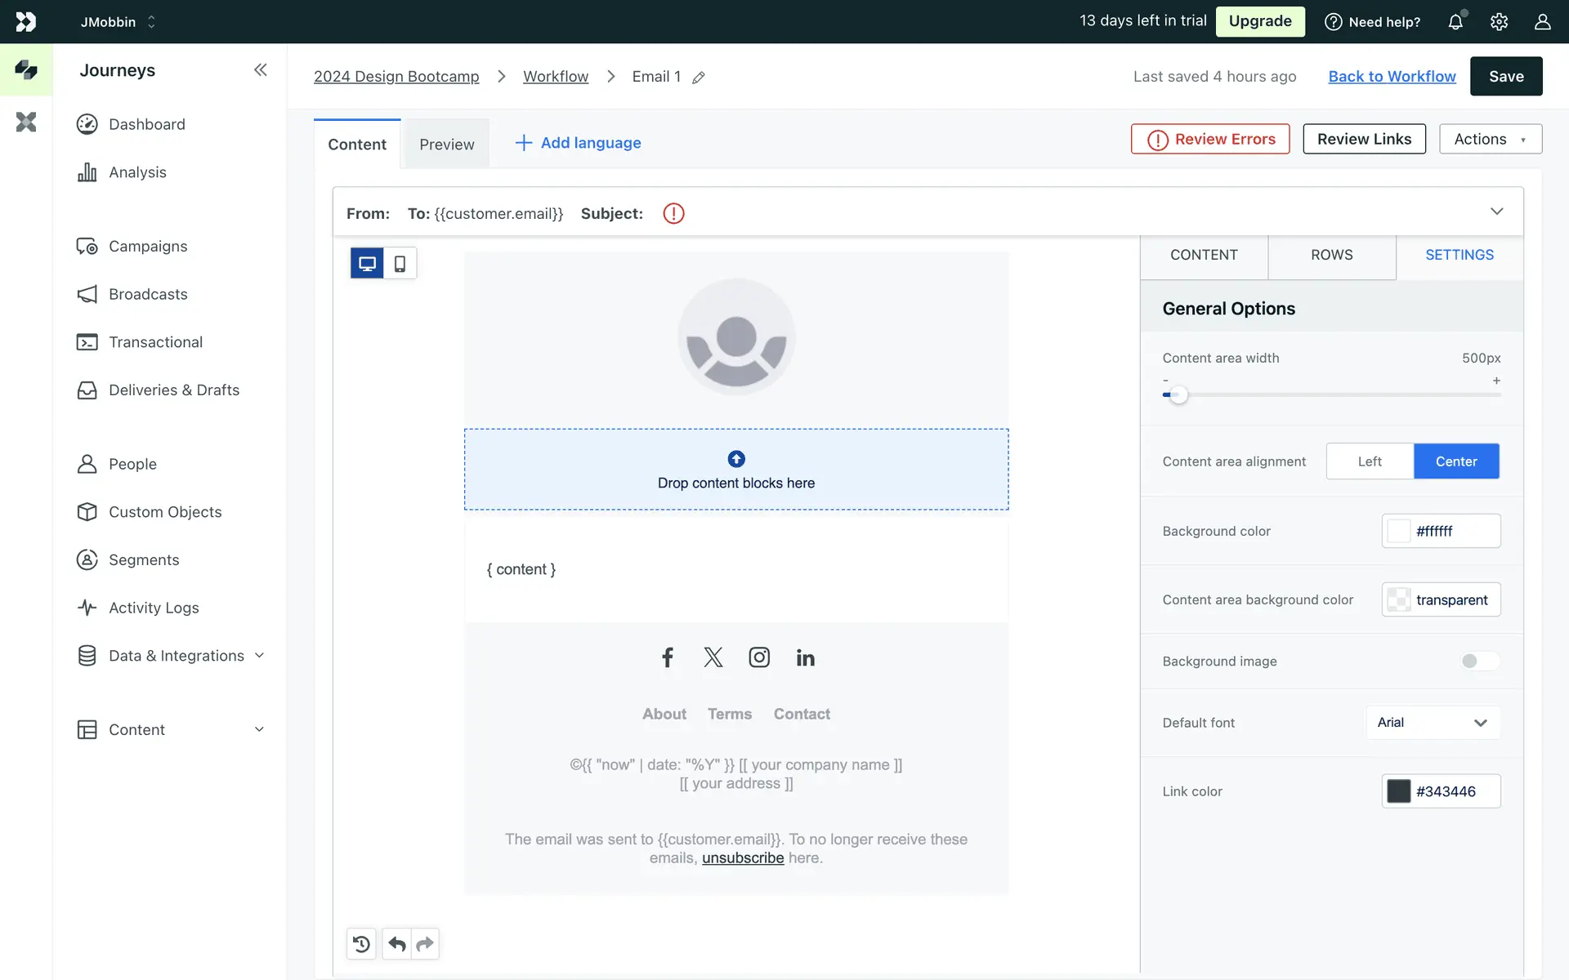
Task: Click pencil icon to rename Email 1
Action: [699, 78]
